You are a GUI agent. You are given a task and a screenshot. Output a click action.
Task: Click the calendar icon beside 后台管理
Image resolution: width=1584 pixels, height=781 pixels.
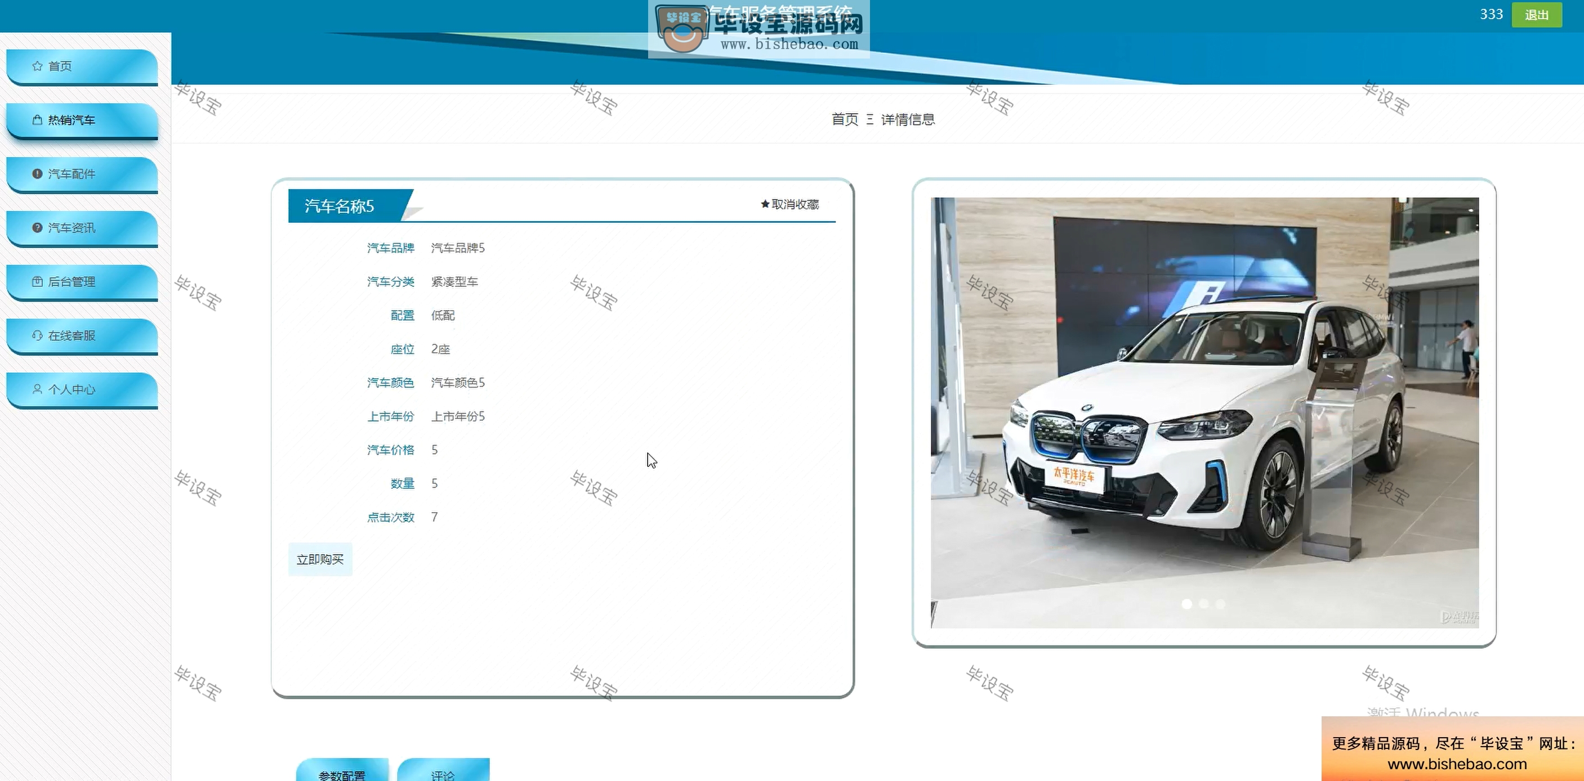pos(38,281)
